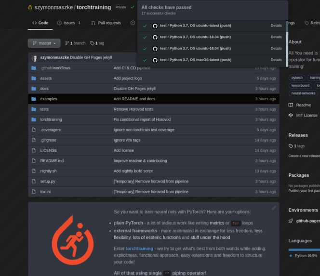Open the Add nightly build script commit
The image size is (320, 276).
pyautogui.click(x=133, y=171)
